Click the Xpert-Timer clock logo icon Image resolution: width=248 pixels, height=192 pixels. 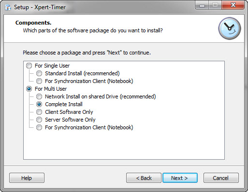click(x=230, y=28)
